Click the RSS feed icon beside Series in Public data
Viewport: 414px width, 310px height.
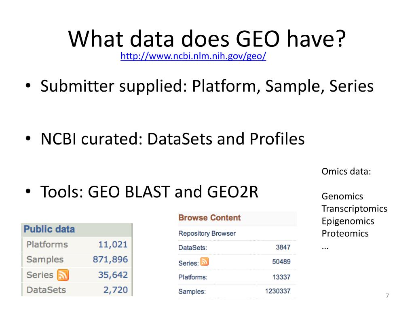click(x=63, y=275)
